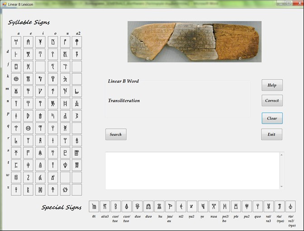Select the 'nu' syllable sign

pyautogui.click(x=65, y=104)
